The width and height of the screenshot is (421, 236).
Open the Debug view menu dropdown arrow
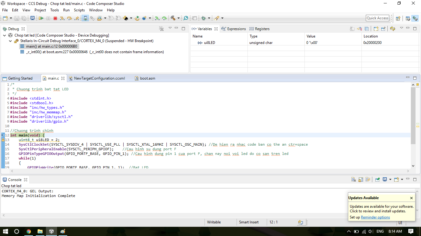[x=170, y=28]
